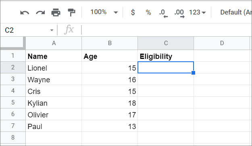This screenshot has height=146, width=252.
Task: Click the selected Eligibility cell for Lionel
Action: coord(166,67)
